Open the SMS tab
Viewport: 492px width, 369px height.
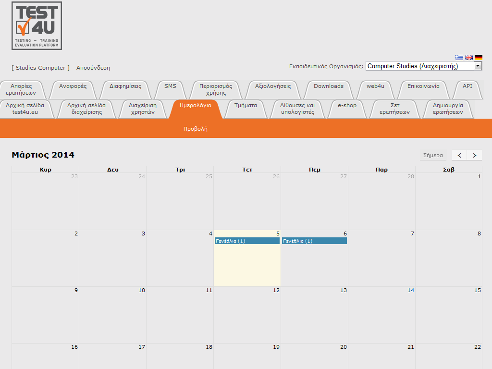pyautogui.click(x=171, y=89)
